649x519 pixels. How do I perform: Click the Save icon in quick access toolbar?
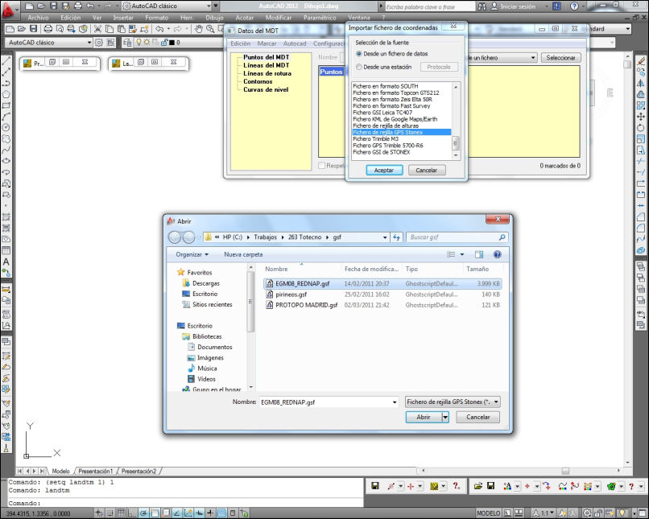[x=53, y=6]
